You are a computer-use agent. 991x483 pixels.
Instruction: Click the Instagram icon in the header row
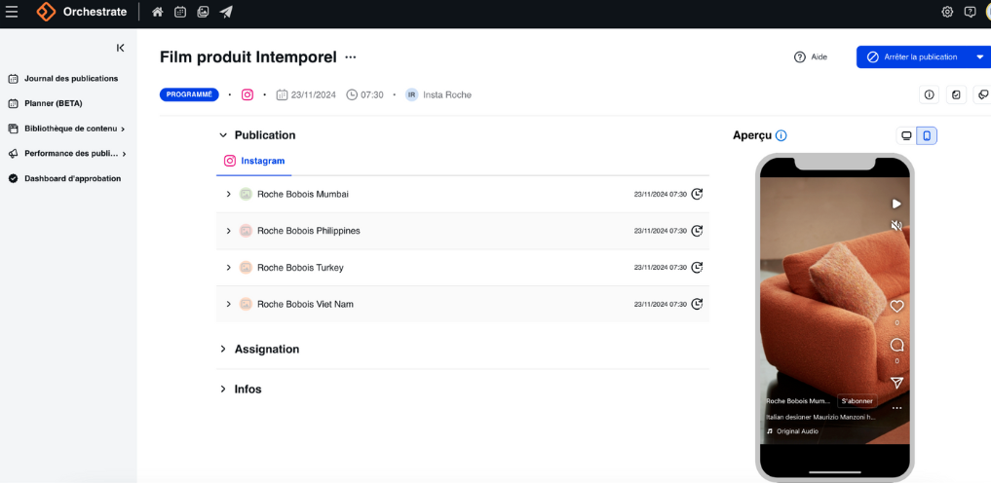248,94
